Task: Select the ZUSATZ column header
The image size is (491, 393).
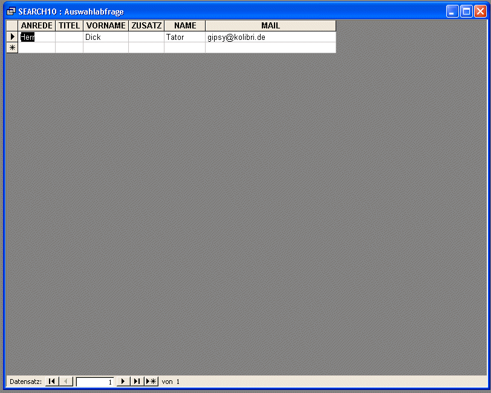Action: pyautogui.click(x=146, y=25)
